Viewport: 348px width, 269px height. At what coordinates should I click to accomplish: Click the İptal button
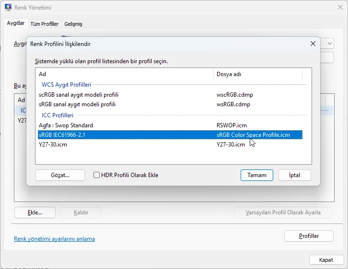[x=294, y=175]
